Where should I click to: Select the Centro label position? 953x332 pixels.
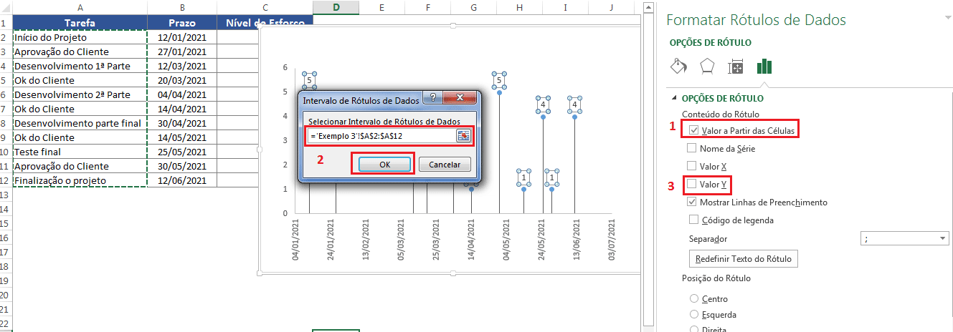pyautogui.click(x=693, y=298)
